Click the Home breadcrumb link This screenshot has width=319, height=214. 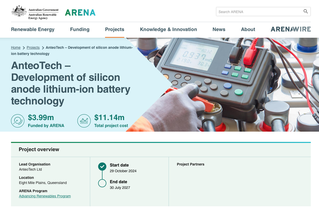(x=16, y=47)
